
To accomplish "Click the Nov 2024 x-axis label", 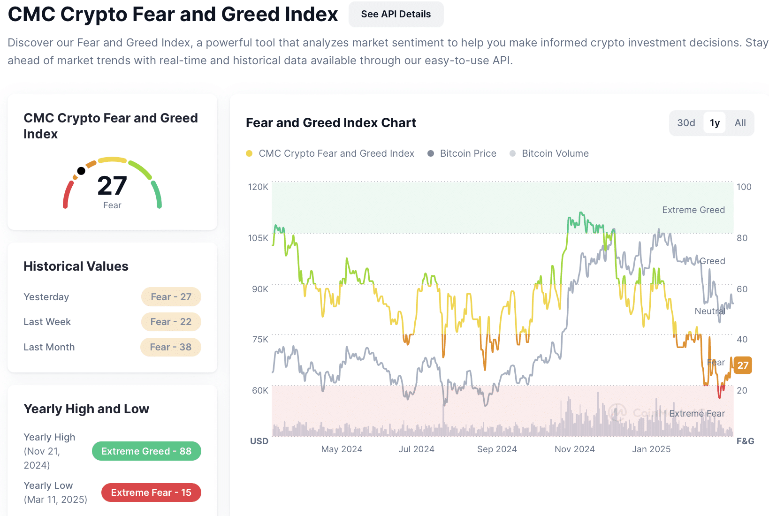I will [575, 449].
